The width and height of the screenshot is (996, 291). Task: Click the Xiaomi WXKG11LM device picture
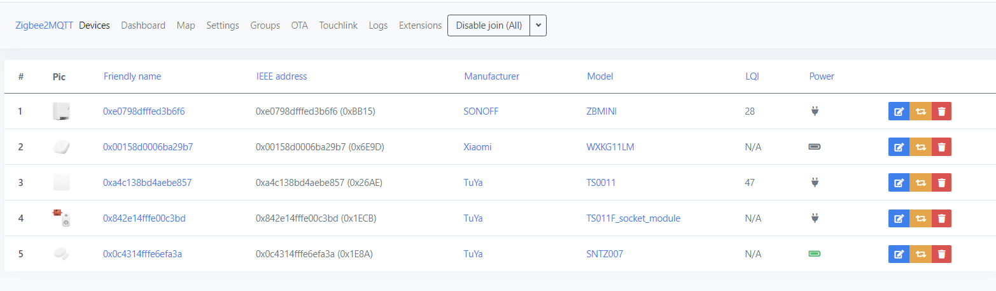(x=61, y=147)
